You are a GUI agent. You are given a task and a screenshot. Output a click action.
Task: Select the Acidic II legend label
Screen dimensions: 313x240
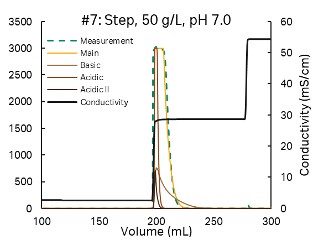95,90
